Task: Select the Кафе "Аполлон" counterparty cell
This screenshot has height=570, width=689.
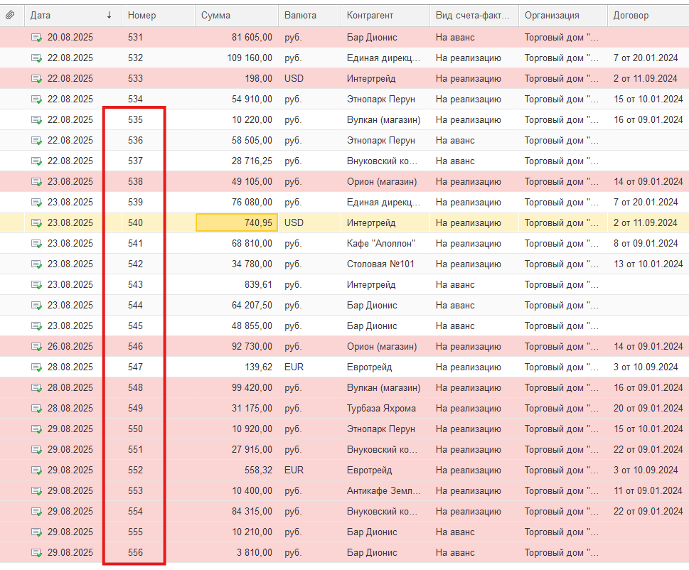Action: pos(381,244)
